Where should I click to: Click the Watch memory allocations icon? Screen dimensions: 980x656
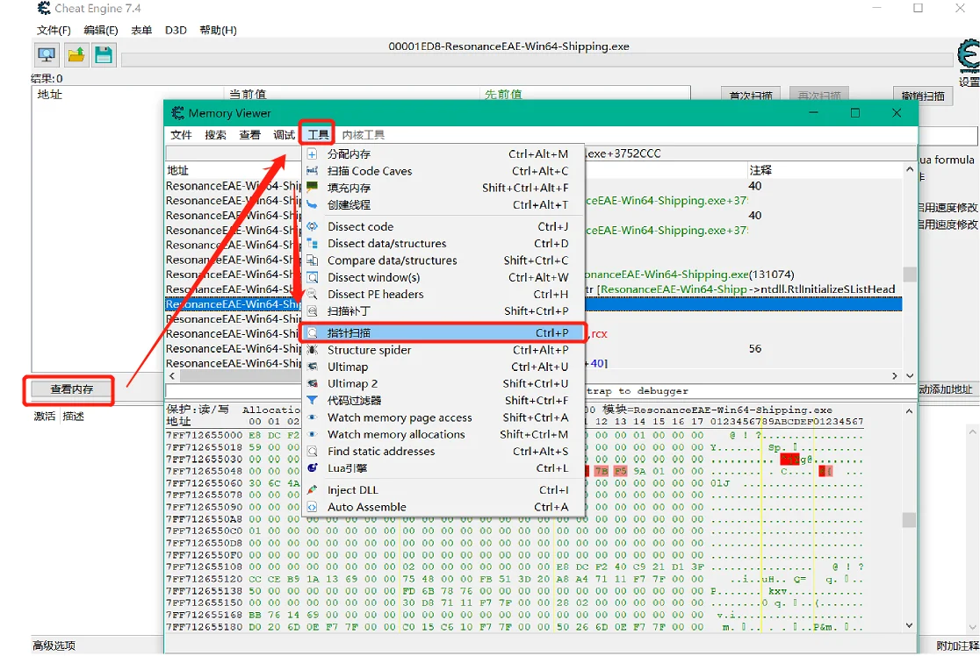point(313,434)
